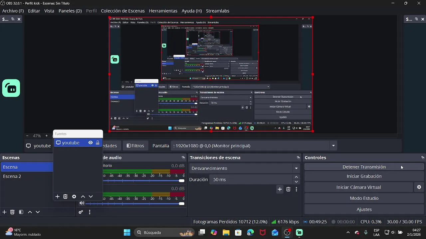
Task: Open advanced audio properties gear icon
Action: pos(81,212)
